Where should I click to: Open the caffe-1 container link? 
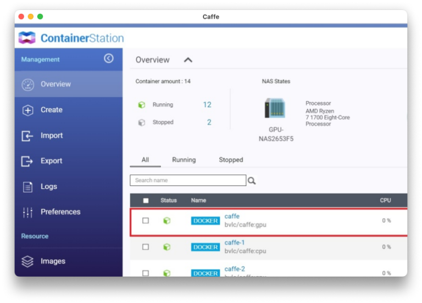(x=235, y=243)
